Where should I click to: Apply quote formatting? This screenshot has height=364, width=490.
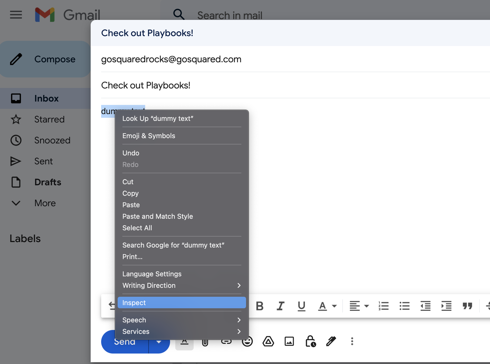(467, 306)
